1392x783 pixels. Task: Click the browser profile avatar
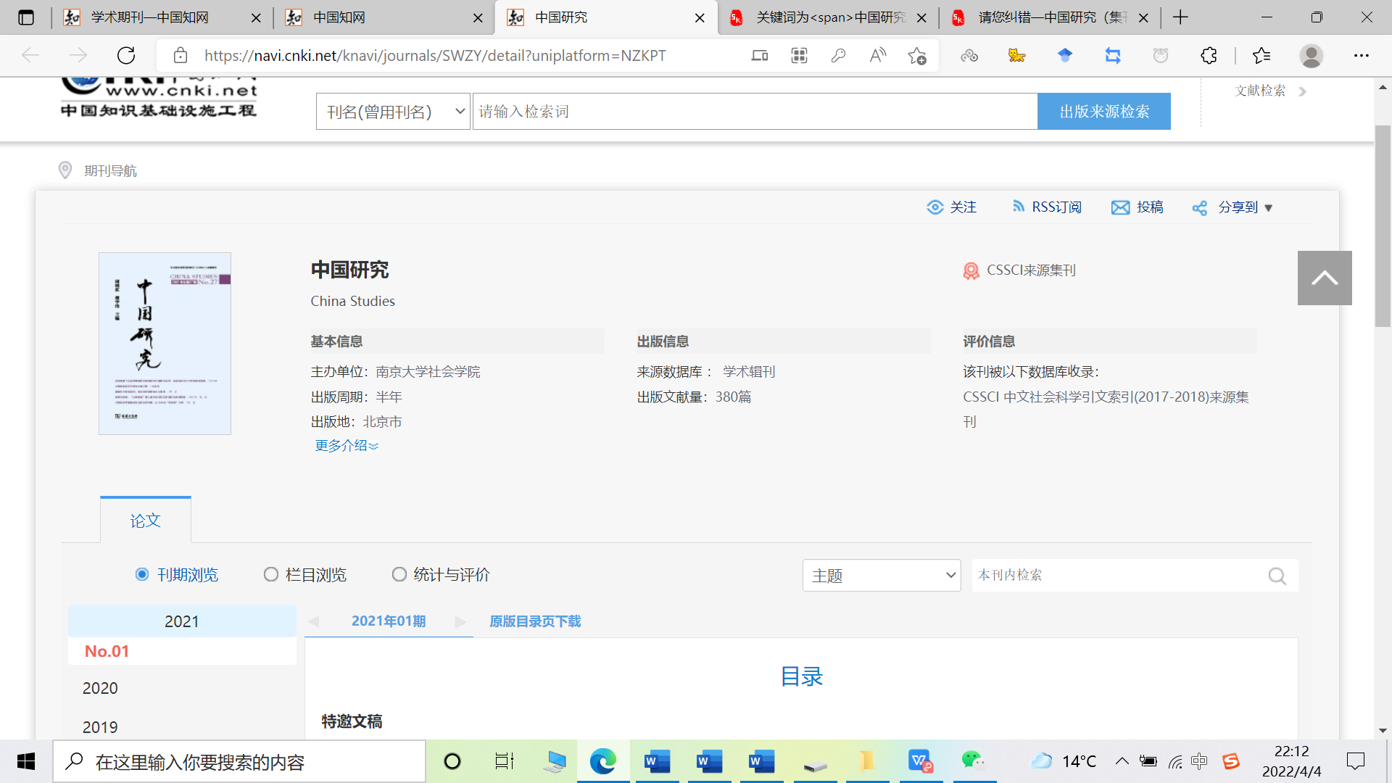1311,56
